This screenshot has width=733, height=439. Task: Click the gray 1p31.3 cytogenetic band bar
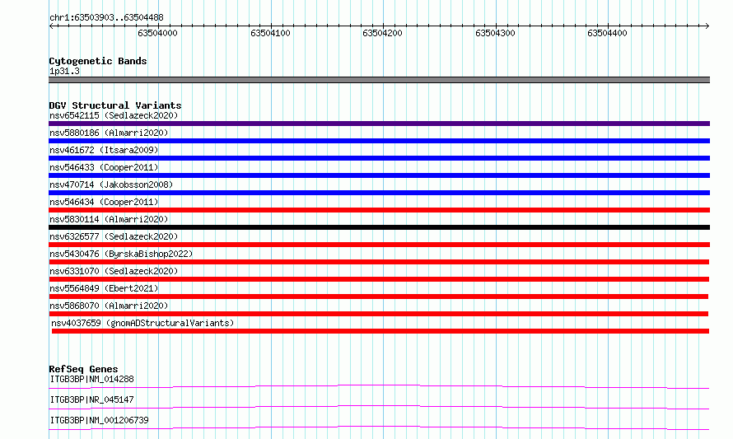pyautogui.click(x=379, y=80)
